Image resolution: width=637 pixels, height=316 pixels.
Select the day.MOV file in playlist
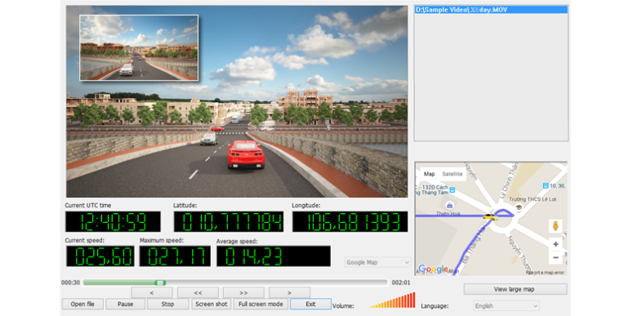pyautogui.click(x=491, y=10)
